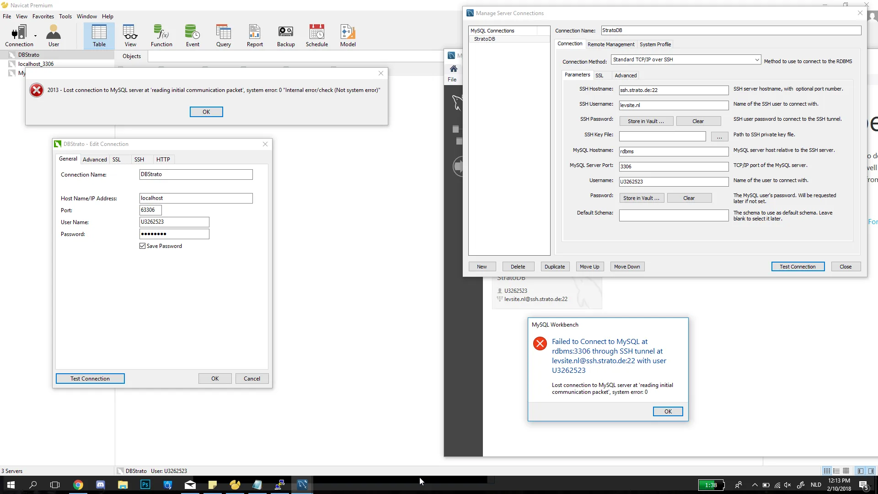Click the Function toolbar icon
The image size is (878, 494).
coord(161,36)
